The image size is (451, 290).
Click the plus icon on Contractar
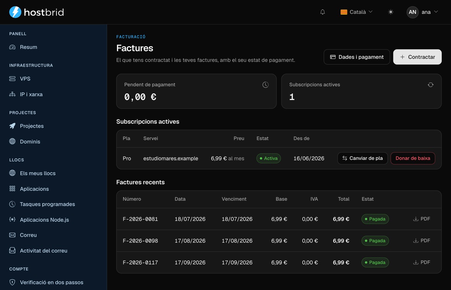(x=402, y=57)
